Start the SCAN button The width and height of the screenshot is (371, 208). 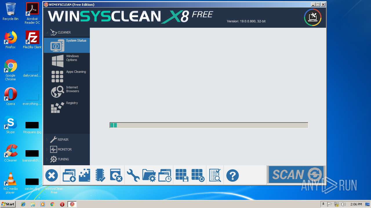[x=296, y=175]
